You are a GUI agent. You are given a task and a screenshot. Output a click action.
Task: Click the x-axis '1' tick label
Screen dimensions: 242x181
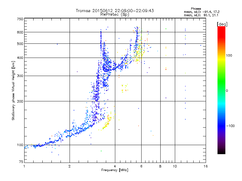tap(24, 166)
